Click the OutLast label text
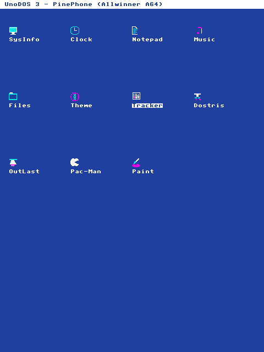 pos(24,172)
